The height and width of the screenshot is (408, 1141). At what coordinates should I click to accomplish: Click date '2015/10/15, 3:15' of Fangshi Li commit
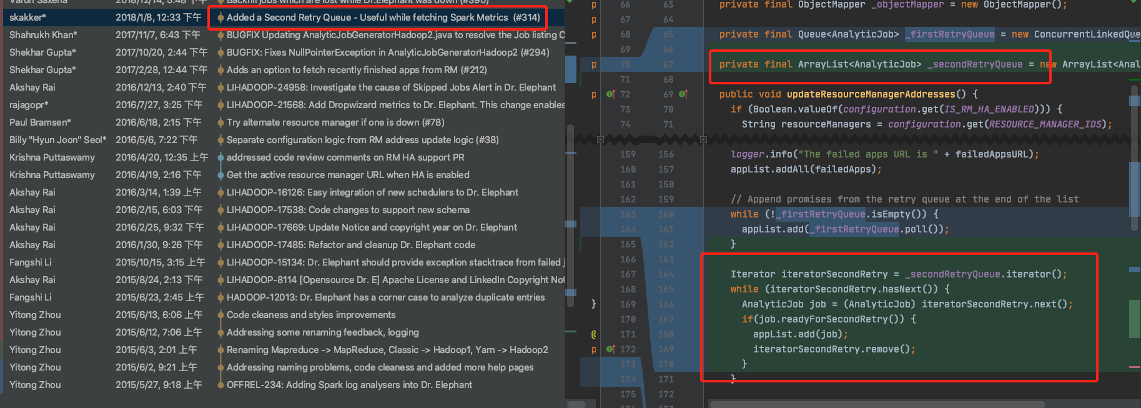click(x=161, y=262)
